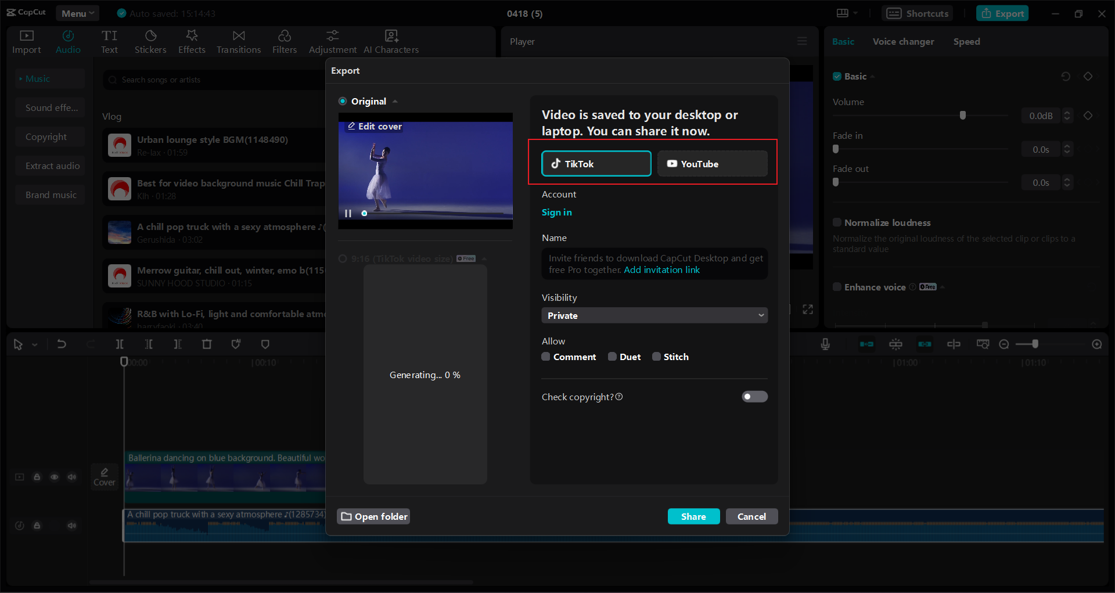Click the Search songs or artists field
Viewport: 1115px width, 593px height.
[215, 80]
